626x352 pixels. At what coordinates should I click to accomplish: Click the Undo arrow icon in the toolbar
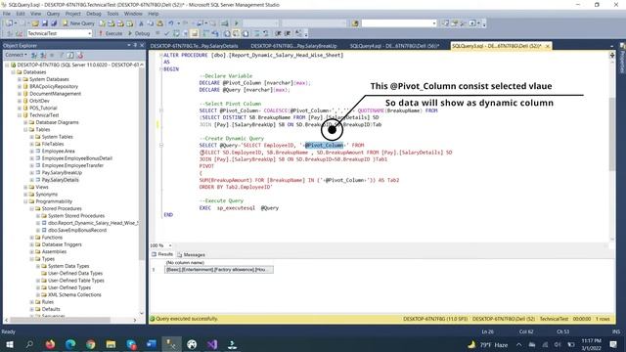click(171, 23)
